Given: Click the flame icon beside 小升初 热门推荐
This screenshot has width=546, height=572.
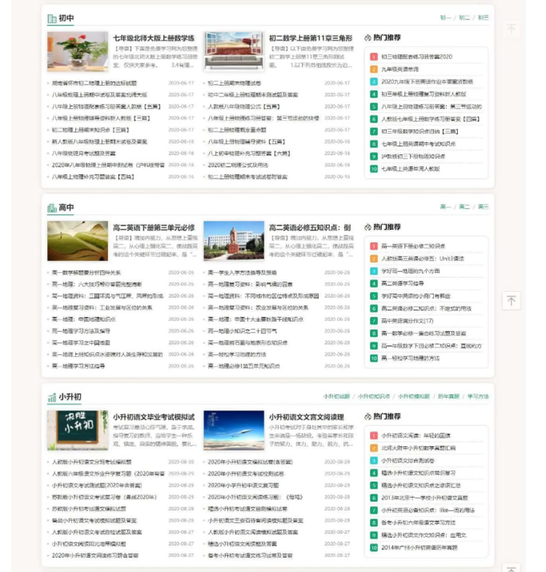Looking at the screenshot, I should coord(368,417).
